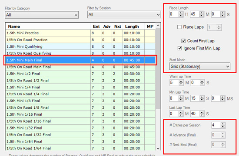Sort list by MP column header
This screenshot has width=239, height=156.
150,26
